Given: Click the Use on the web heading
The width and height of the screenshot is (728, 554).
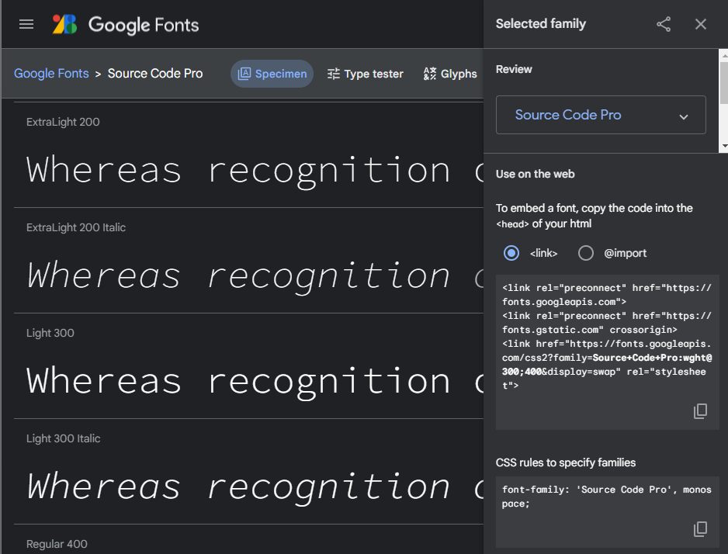Looking at the screenshot, I should click(x=536, y=174).
